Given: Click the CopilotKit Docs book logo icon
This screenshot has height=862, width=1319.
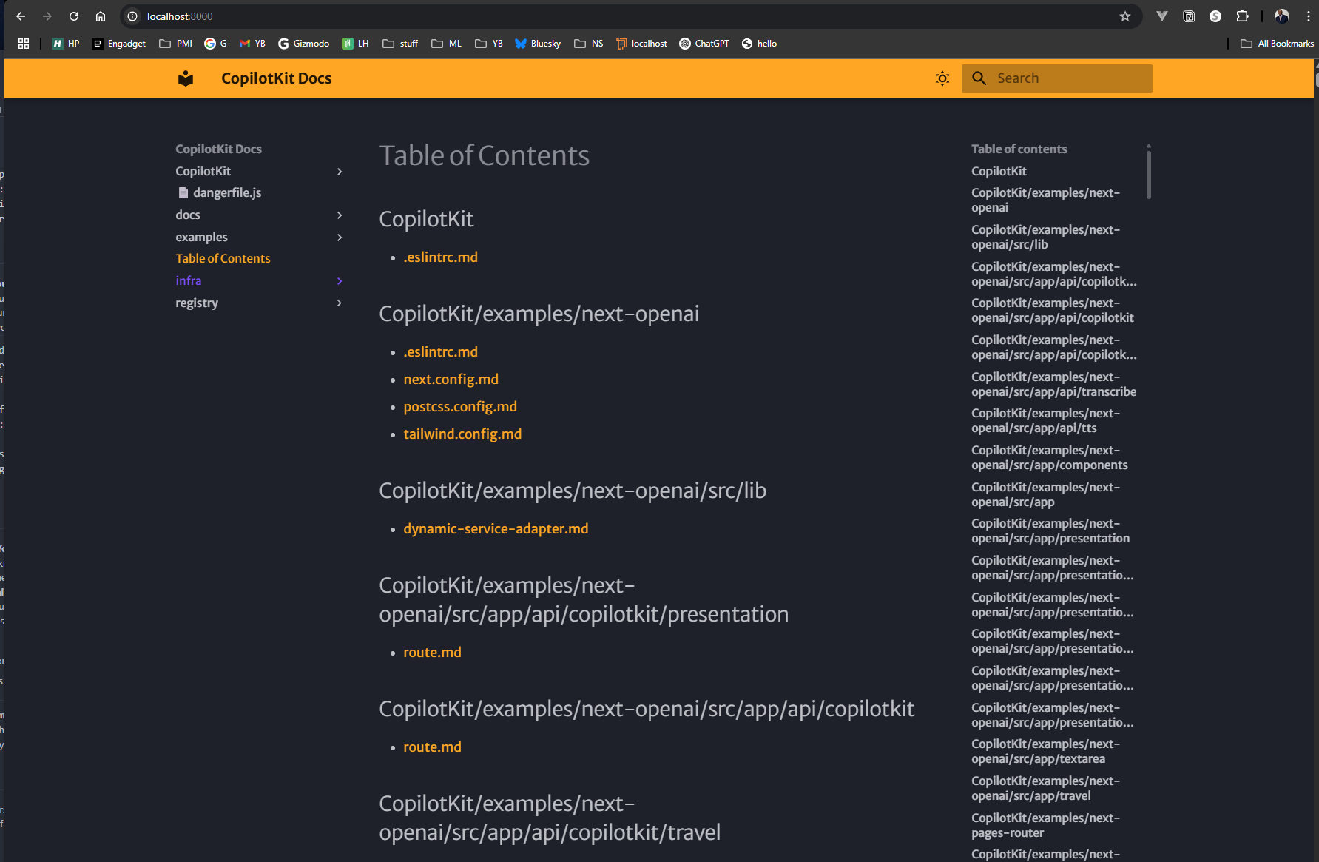Looking at the screenshot, I should 186,78.
